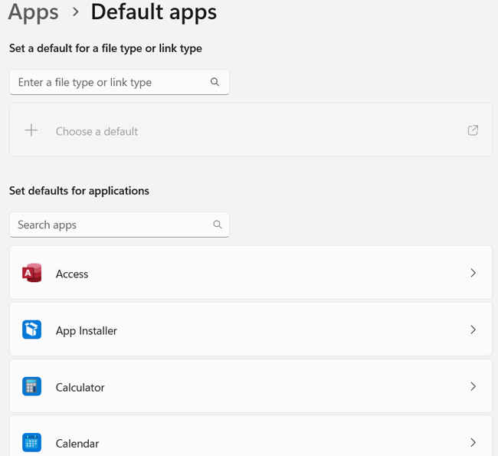Focus the file type or link type field
The height and width of the screenshot is (456, 498).
coord(120,82)
